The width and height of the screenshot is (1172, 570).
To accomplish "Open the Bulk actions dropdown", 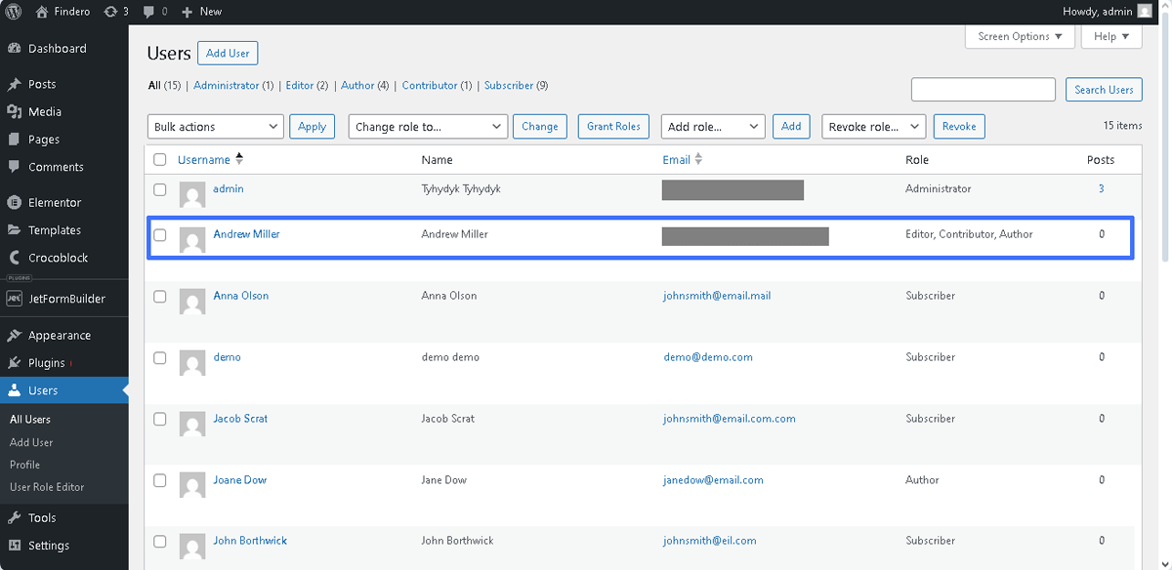I will (215, 126).
